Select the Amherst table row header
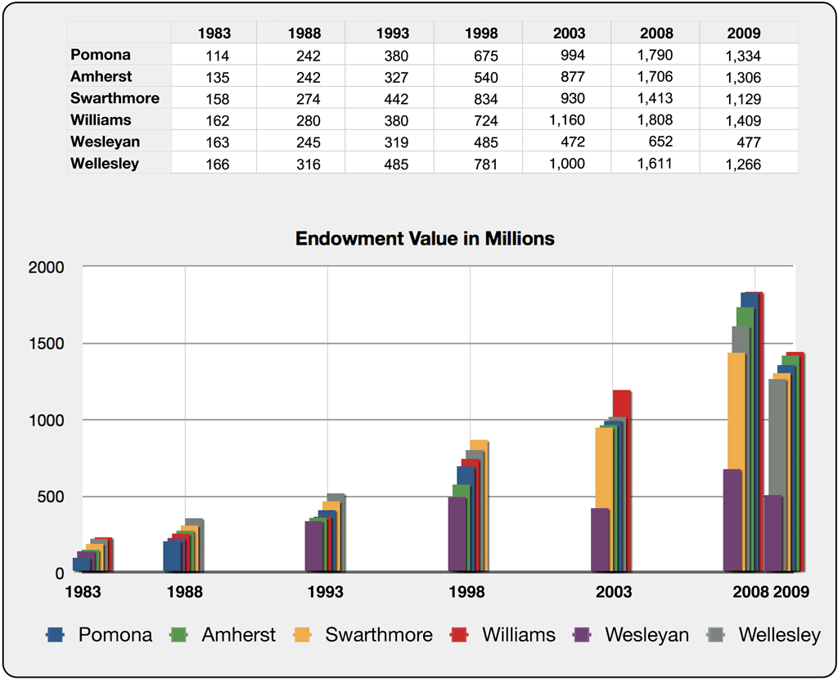 point(119,76)
